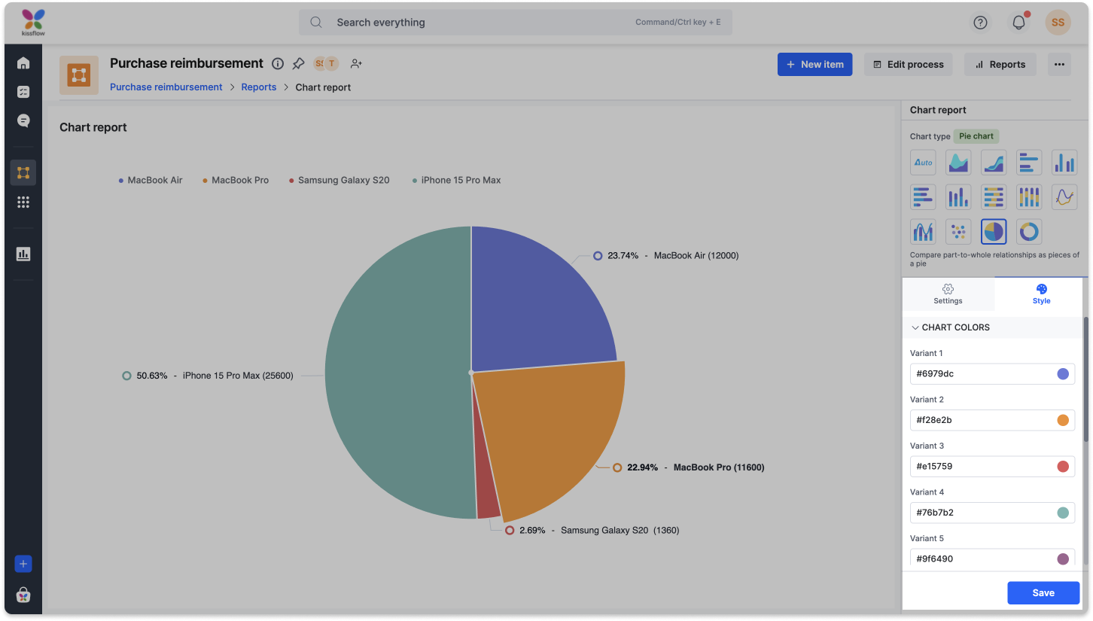Toggle the MacBook Air legend entry
1093x621 pixels.
tap(151, 181)
